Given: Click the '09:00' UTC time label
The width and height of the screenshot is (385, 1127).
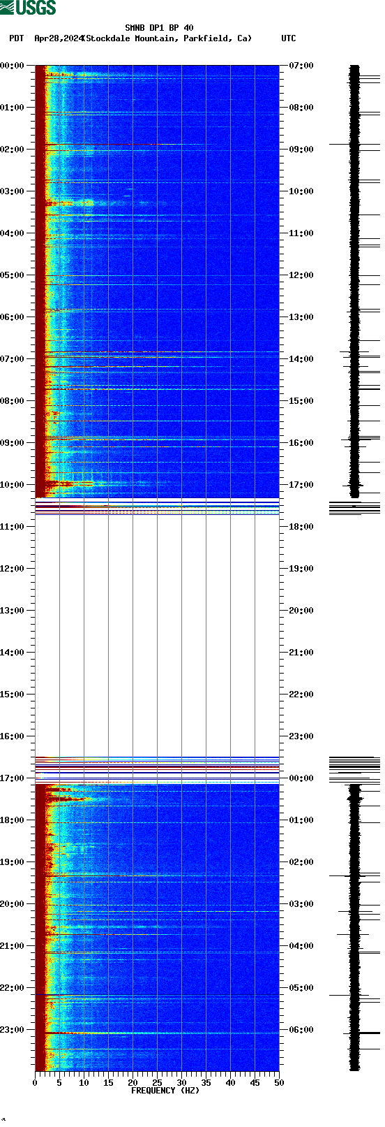Looking at the screenshot, I should [301, 149].
